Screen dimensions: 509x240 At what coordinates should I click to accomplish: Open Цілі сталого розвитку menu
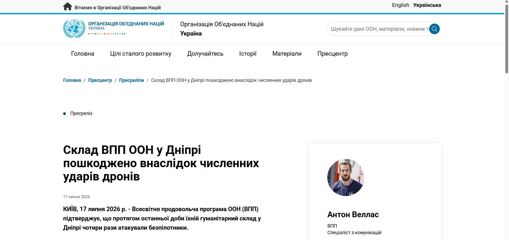(141, 54)
